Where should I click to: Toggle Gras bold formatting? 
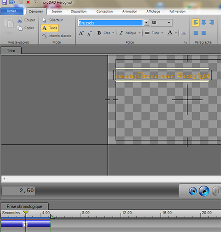(x=104, y=33)
